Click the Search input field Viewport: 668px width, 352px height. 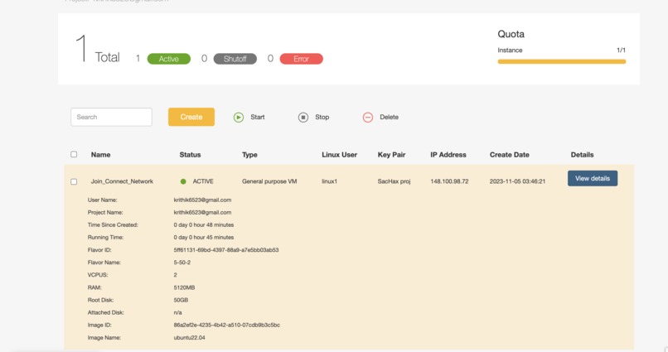pos(111,117)
